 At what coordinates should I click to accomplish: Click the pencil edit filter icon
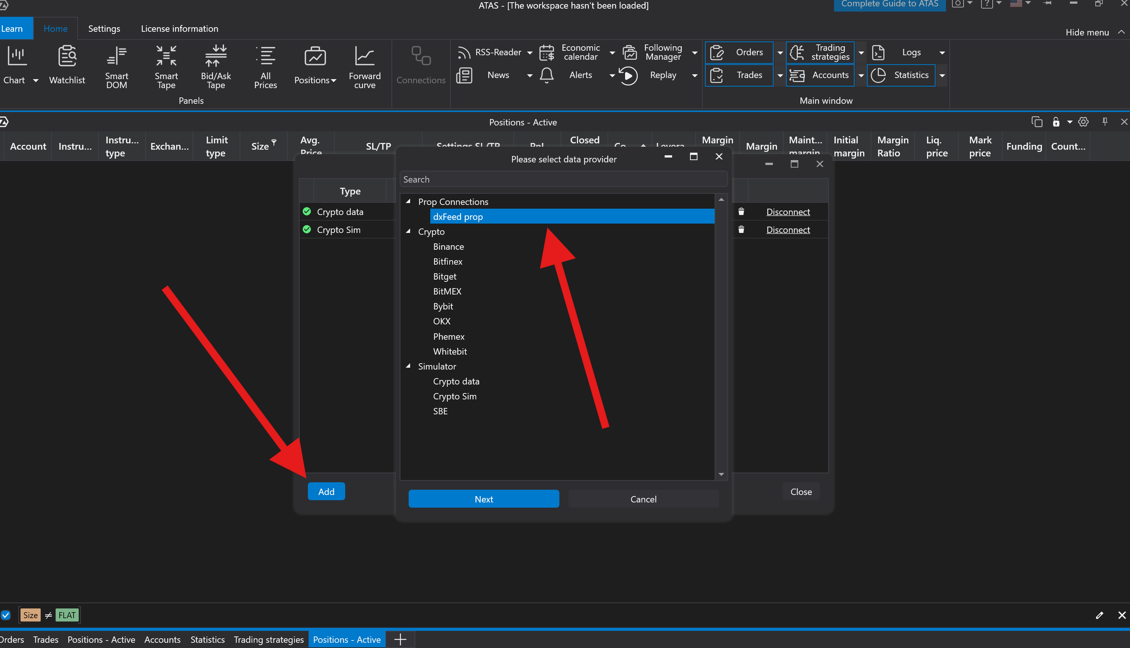tap(1099, 615)
